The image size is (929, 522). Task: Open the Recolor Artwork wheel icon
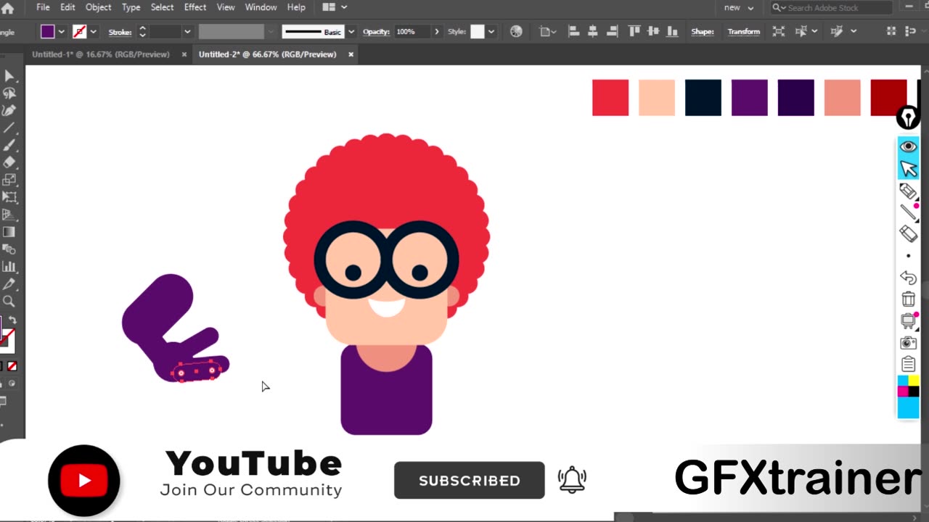coord(516,31)
